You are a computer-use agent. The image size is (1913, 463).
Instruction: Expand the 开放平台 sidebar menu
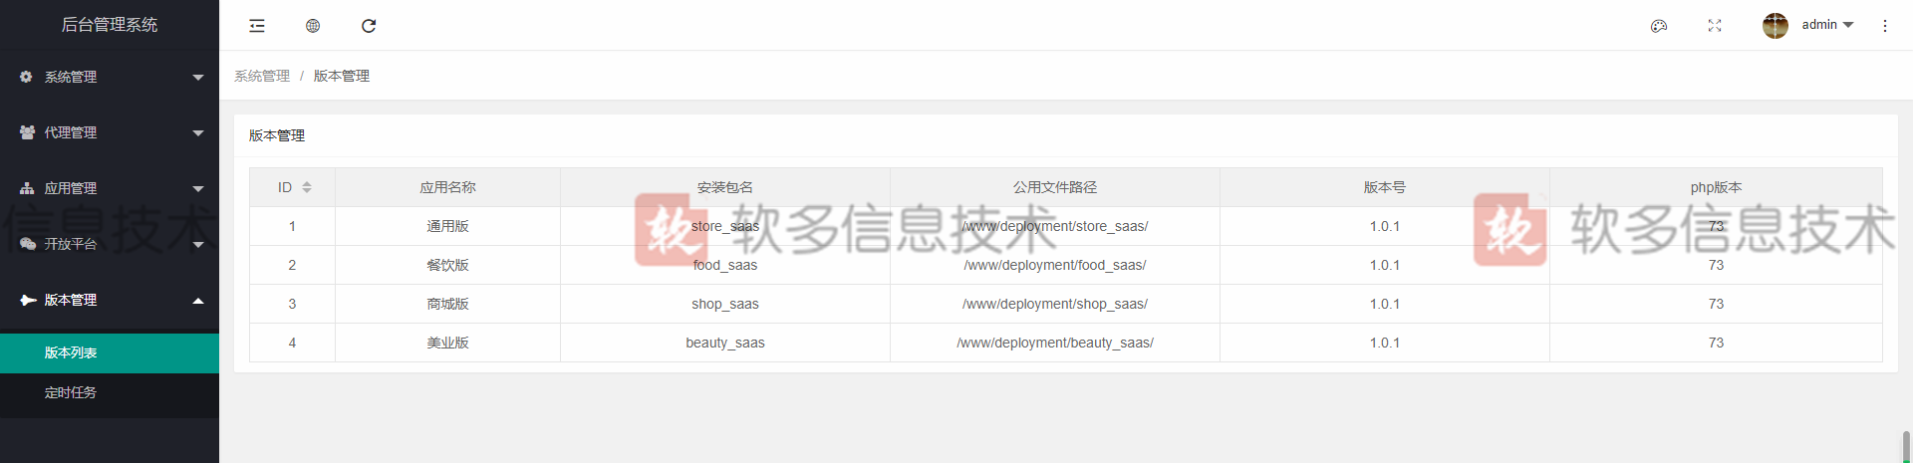coord(110,244)
